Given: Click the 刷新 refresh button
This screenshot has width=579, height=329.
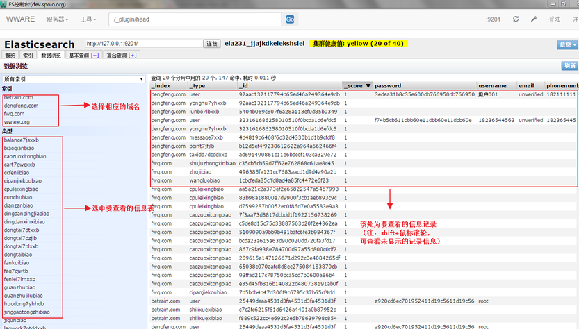Looking at the screenshot, I should [569, 66].
